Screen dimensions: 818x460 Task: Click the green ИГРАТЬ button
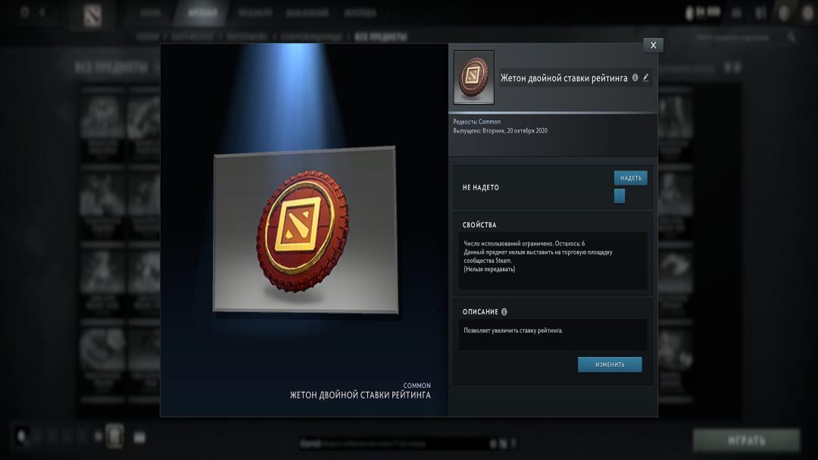pos(746,440)
